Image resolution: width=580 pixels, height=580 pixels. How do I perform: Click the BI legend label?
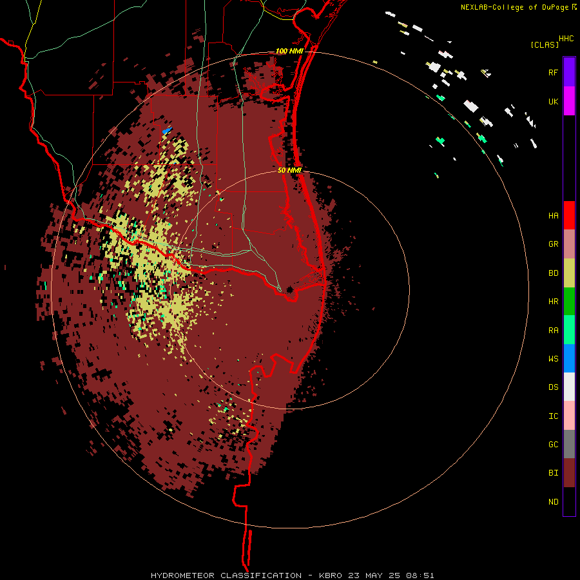(x=553, y=473)
